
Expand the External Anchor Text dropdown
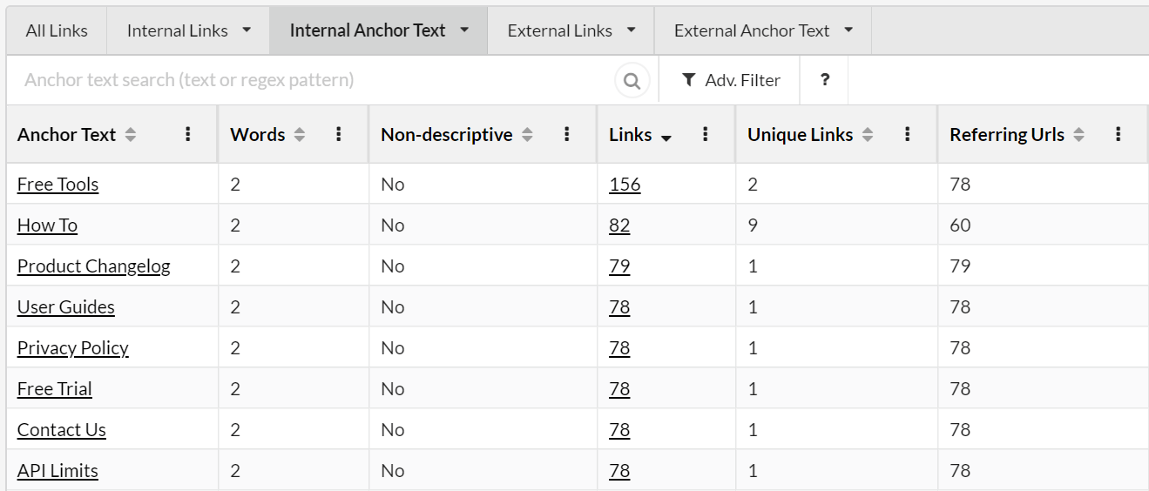848,30
